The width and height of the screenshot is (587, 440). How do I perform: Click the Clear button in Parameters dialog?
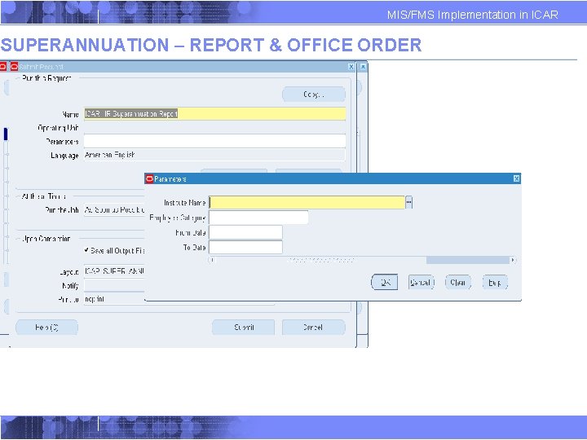[x=458, y=283]
